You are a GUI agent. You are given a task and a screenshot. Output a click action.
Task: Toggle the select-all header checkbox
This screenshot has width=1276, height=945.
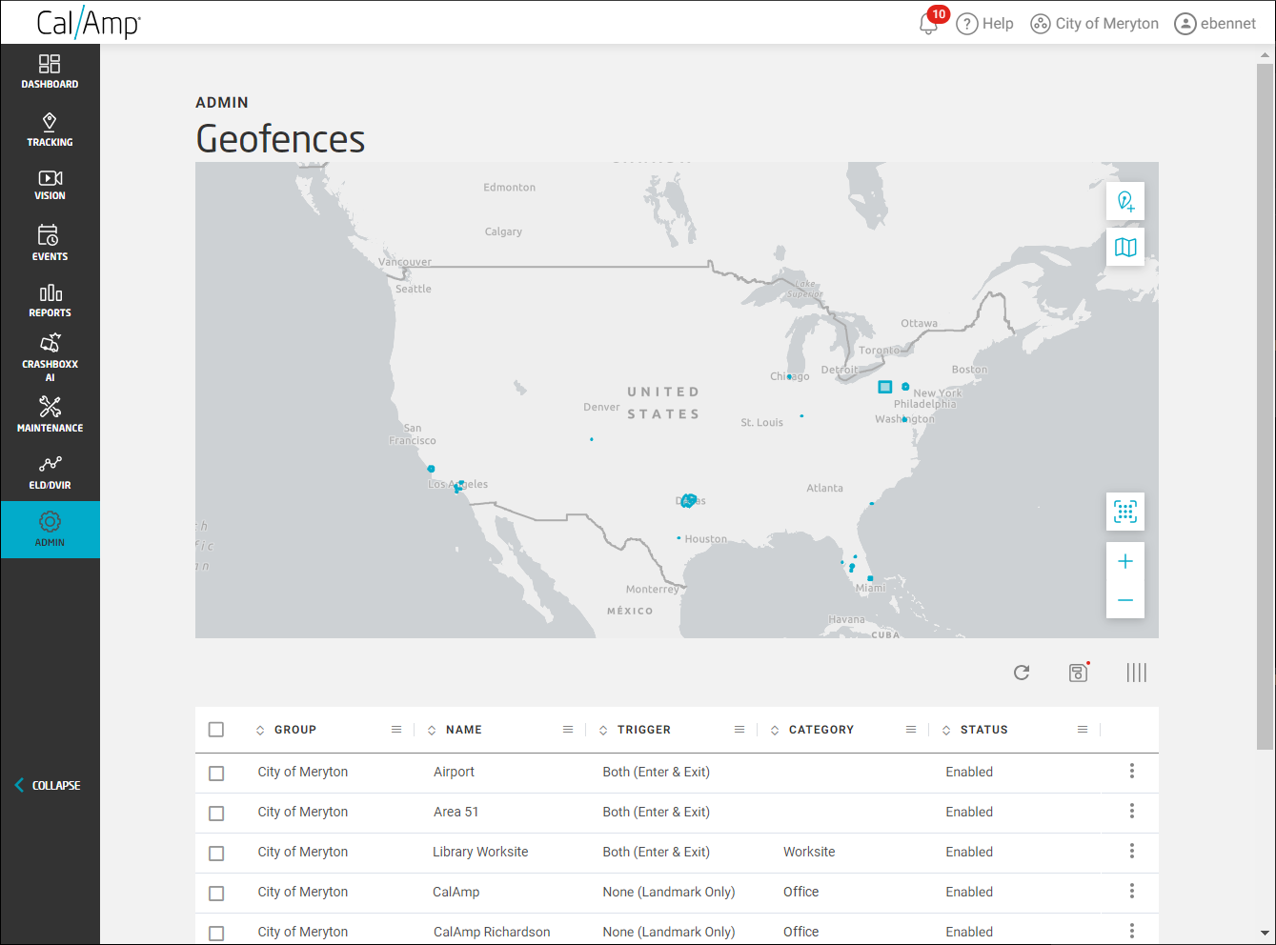click(x=216, y=730)
